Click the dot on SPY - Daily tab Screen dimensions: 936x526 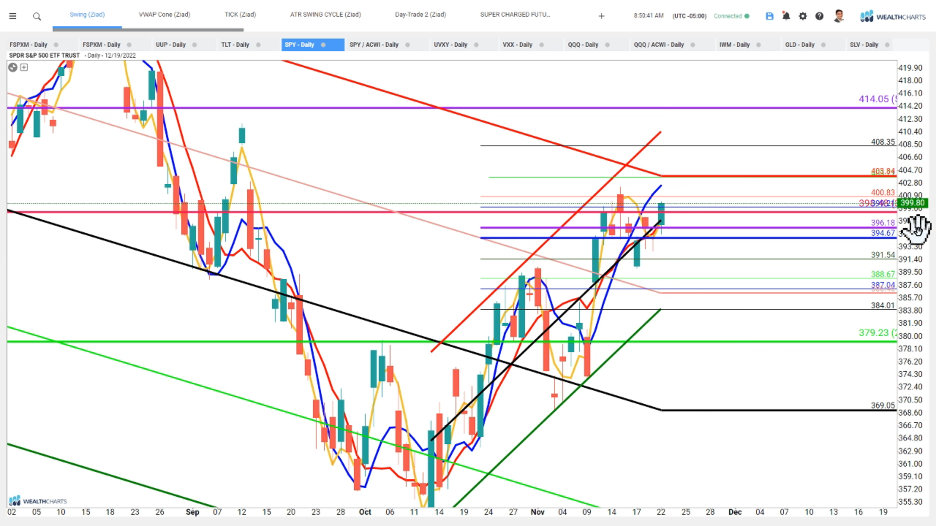[x=323, y=45]
